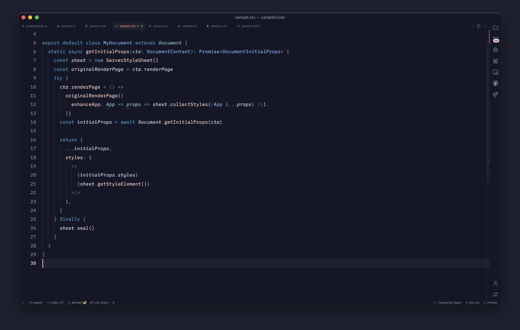Change language mode from TypeScript React

pyautogui.click(x=447, y=303)
